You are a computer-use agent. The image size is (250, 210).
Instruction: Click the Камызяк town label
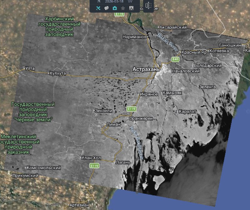click(172, 93)
